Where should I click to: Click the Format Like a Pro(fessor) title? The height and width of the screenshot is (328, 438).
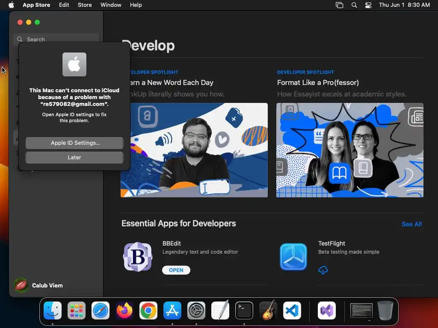tap(318, 82)
